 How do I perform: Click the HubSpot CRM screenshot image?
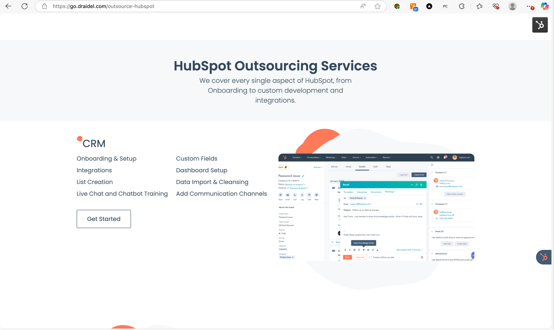[376, 207]
